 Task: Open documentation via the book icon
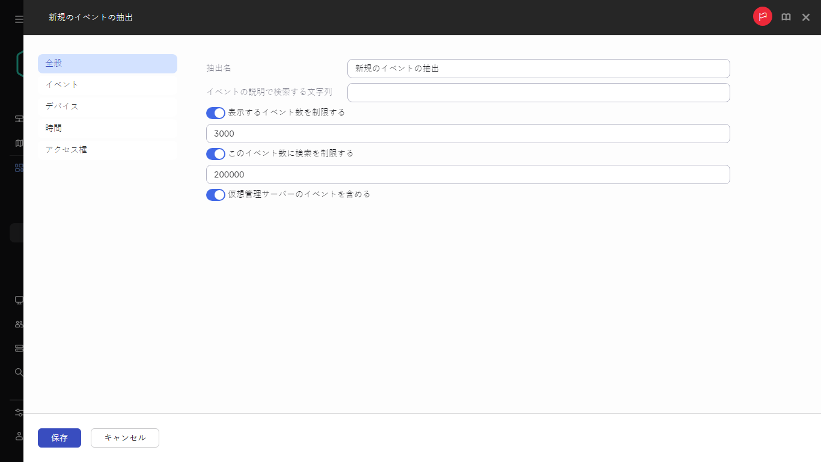[786, 17]
